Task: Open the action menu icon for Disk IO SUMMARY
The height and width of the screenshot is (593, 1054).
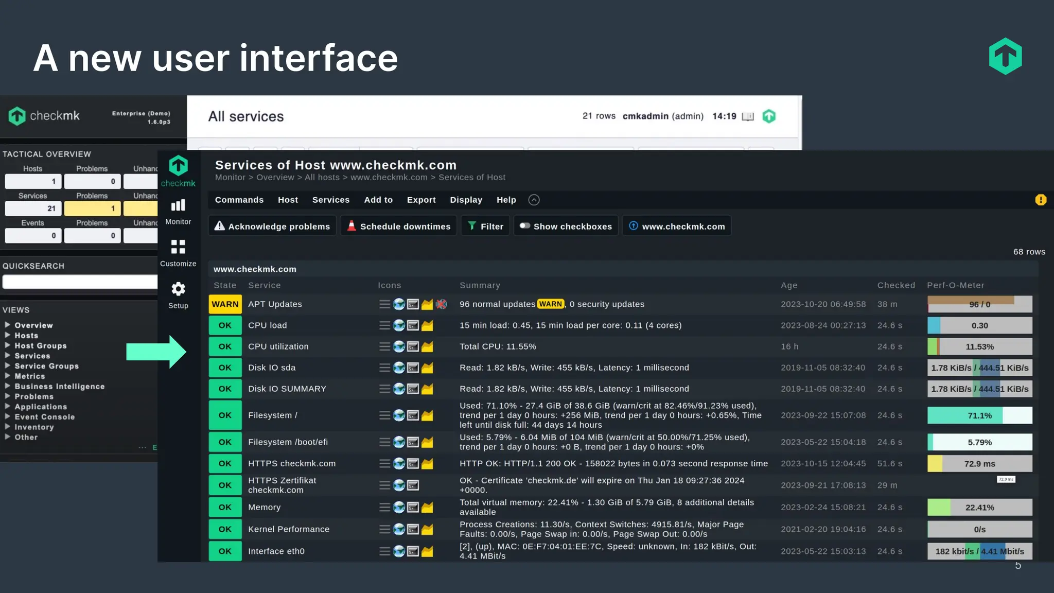Action: click(x=384, y=389)
